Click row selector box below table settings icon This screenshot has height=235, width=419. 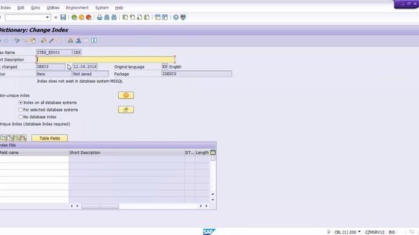(x=213, y=159)
